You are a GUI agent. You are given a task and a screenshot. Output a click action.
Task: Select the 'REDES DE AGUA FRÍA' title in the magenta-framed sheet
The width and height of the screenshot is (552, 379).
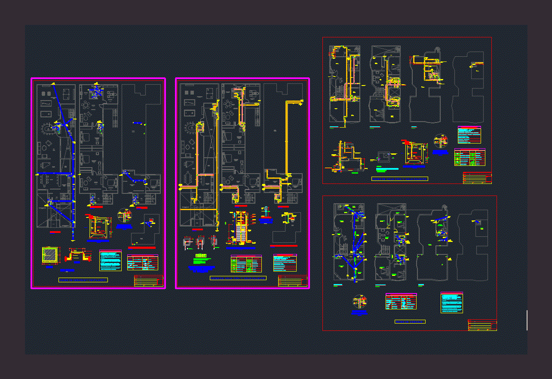pos(238,278)
